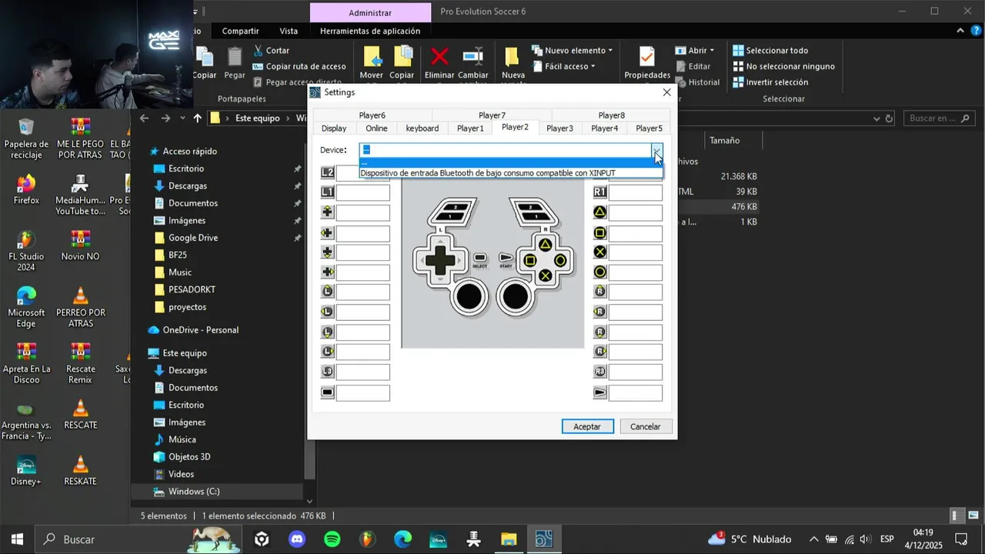Click the D-pad down icon
The height and width of the screenshot is (554, 985).
click(328, 252)
